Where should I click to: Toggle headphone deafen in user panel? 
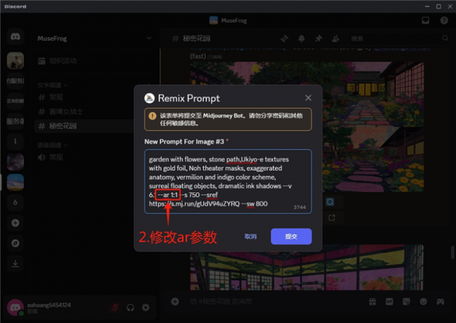point(130,308)
